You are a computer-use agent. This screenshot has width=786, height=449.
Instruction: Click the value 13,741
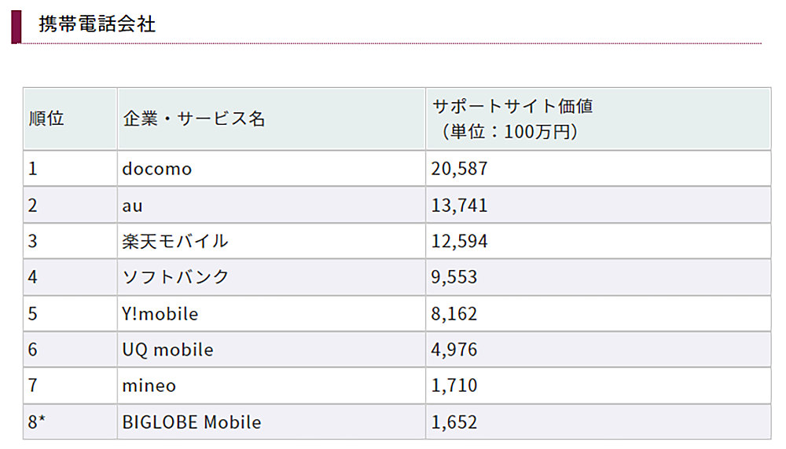[x=460, y=205]
